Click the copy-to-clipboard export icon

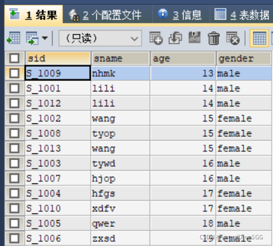pyautogui.click(x=32, y=38)
